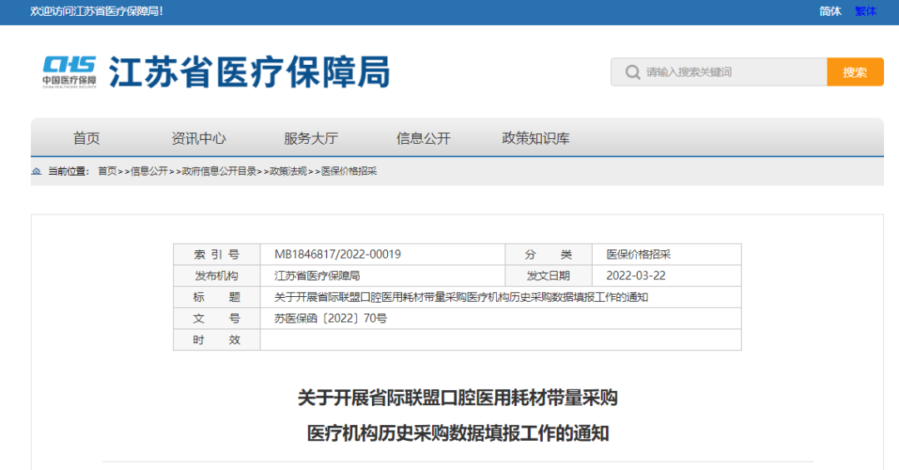Screen dimensions: 899x470
Task: Click the home icon beside 当前位置
Action: [37, 171]
